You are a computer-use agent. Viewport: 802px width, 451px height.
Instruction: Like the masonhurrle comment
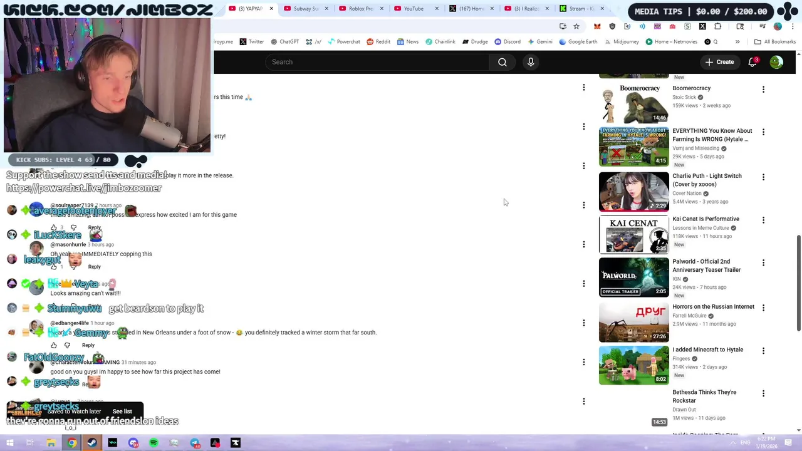coord(54,267)
